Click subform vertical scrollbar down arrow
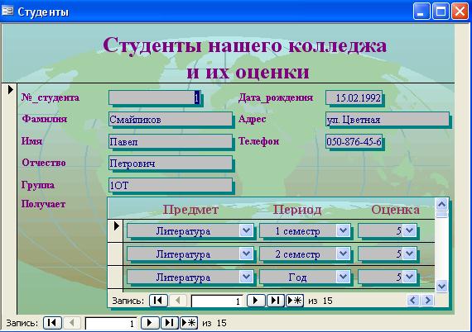 [x=441, y=286]
